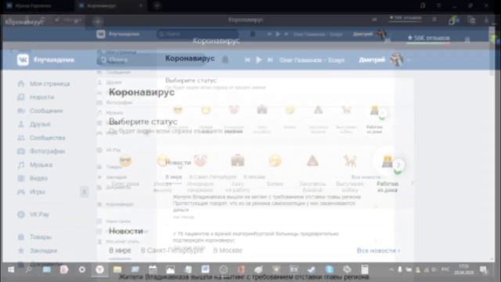Open the Calculator from the taskbar

click(x=365, y=269)
